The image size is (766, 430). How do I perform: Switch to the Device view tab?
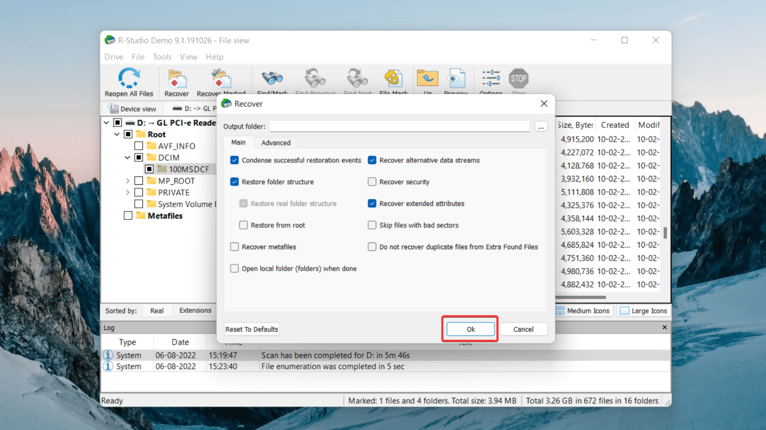tap(132, 108)
